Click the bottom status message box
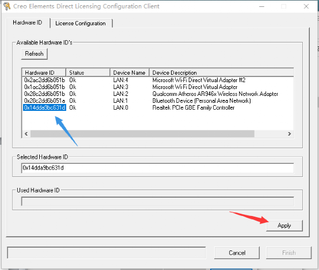The width and height of the screenshot is (319, 270). (107, 253)
